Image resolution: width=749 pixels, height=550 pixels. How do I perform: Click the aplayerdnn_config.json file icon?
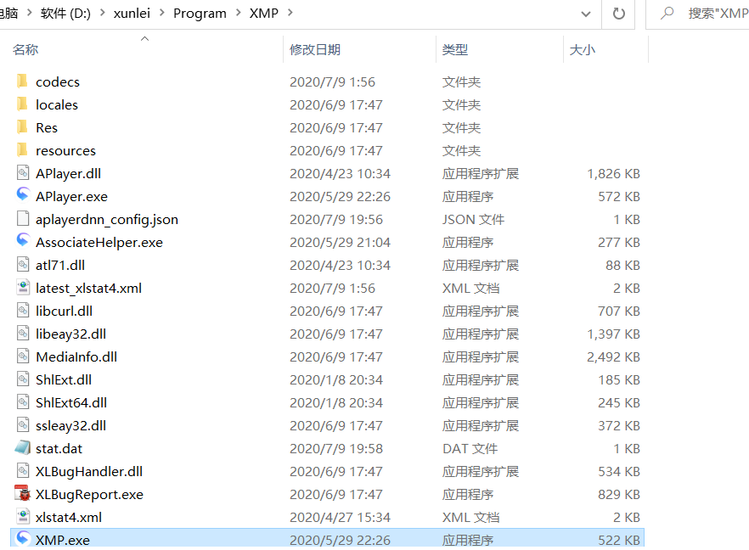point(23,218)
